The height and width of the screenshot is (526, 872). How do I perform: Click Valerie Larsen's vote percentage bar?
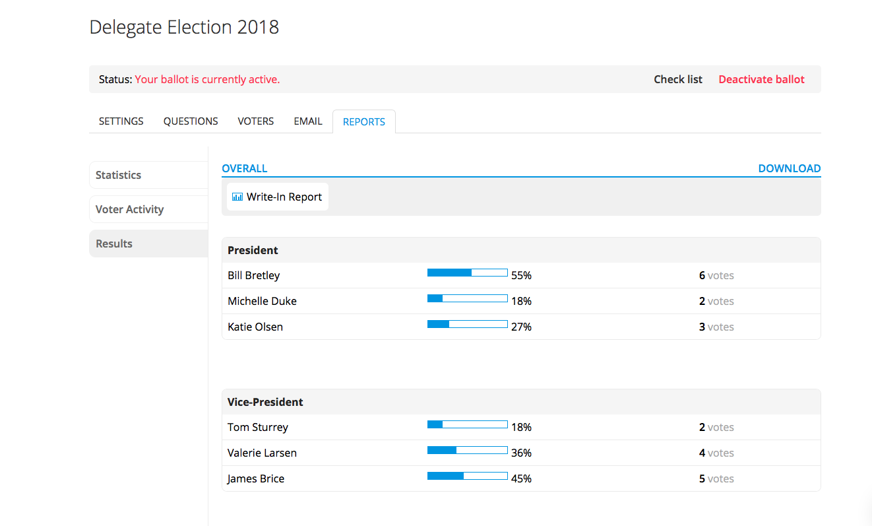coord(467,449)
